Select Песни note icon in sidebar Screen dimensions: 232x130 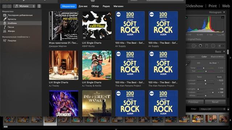point(5,27)
